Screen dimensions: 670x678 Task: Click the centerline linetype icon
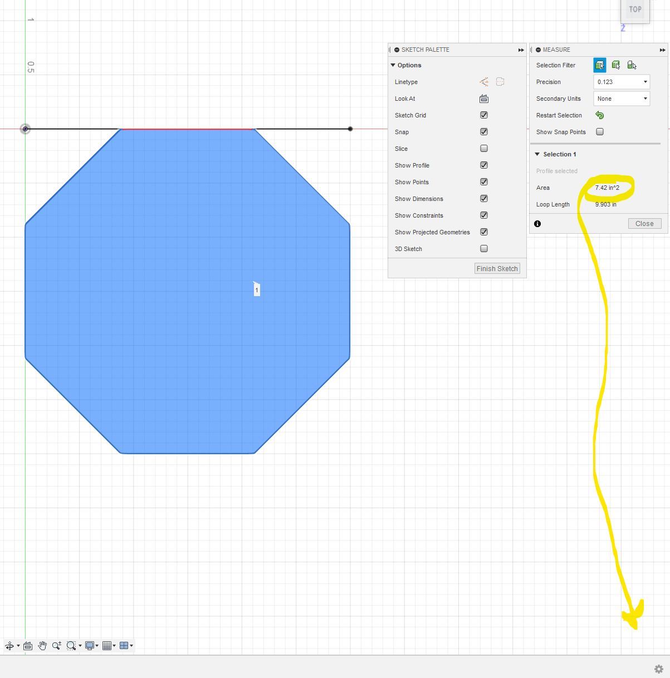[x=500, y=82]
